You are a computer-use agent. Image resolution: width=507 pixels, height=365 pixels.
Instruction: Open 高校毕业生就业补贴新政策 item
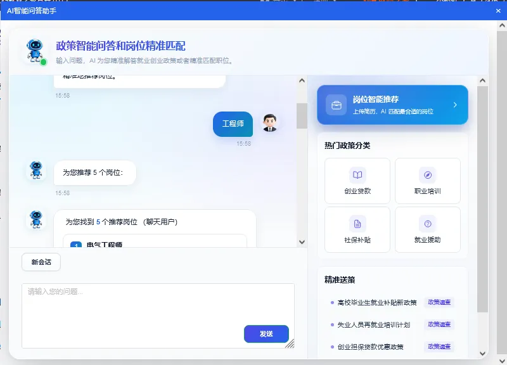[376, 303]
